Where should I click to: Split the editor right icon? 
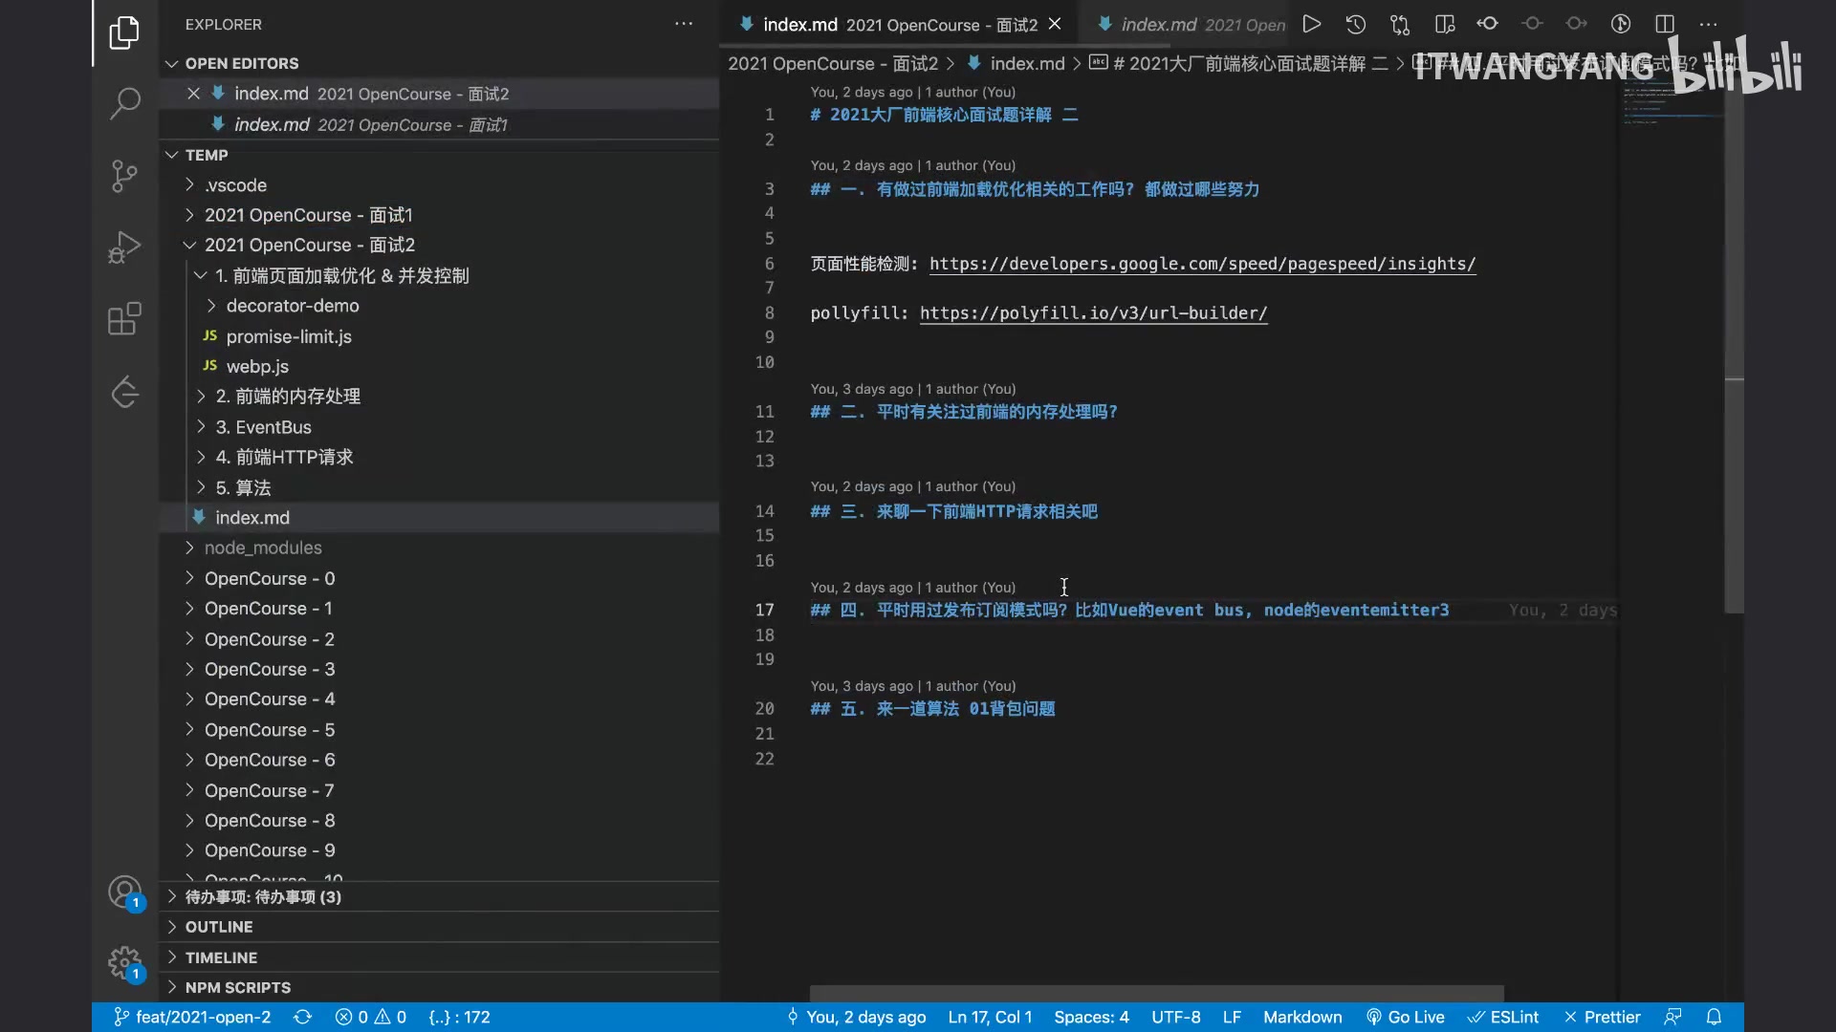(x=1665, y=24)
